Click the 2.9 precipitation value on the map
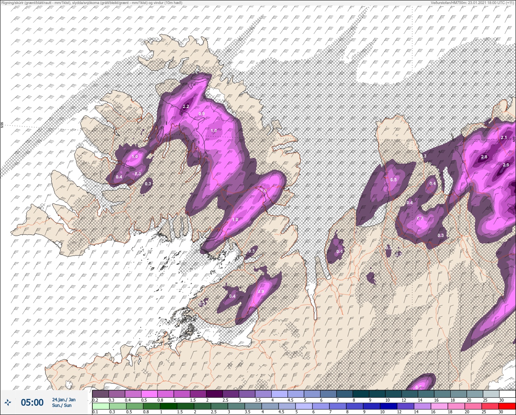Screen dimensions: 516x415 (x=506, y=165)
